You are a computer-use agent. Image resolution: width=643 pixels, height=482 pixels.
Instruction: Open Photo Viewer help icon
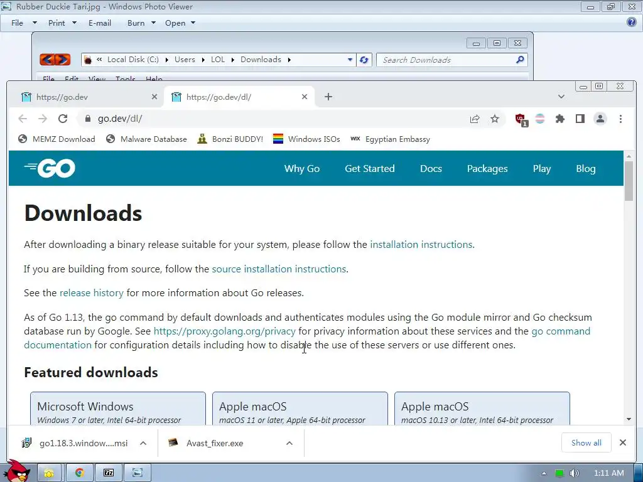(x=632, y=22)
